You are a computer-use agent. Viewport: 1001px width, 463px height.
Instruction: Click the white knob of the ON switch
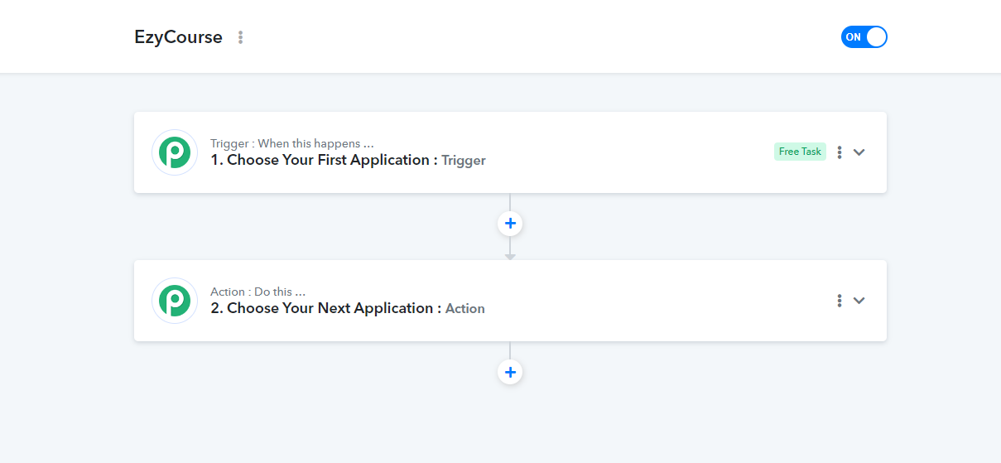(x=876, y=37)
